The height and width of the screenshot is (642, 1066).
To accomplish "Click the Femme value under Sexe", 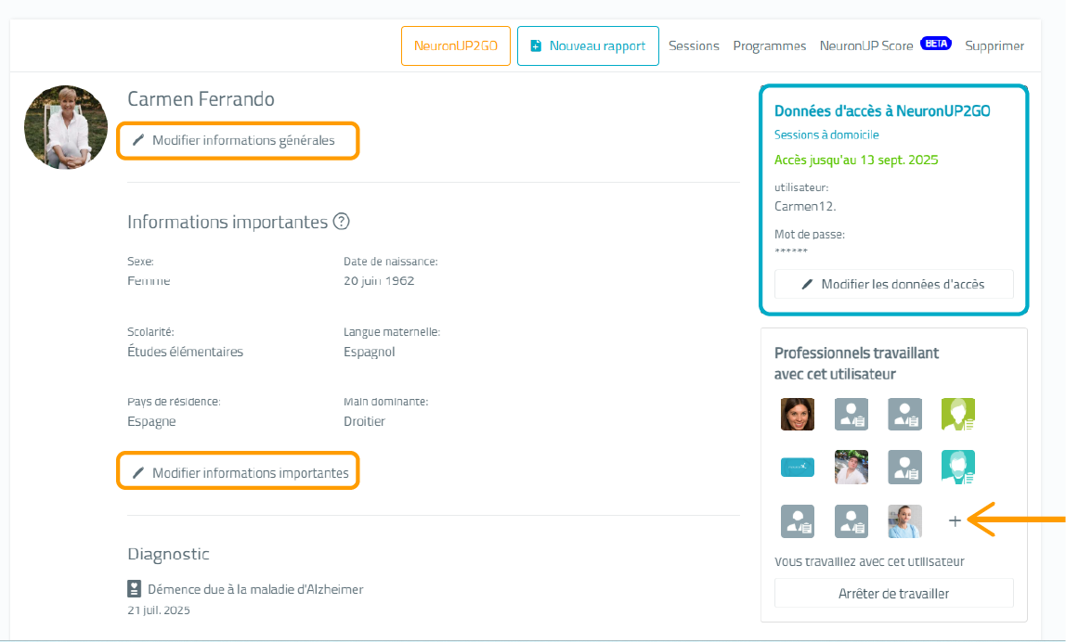I will point(149,280).
